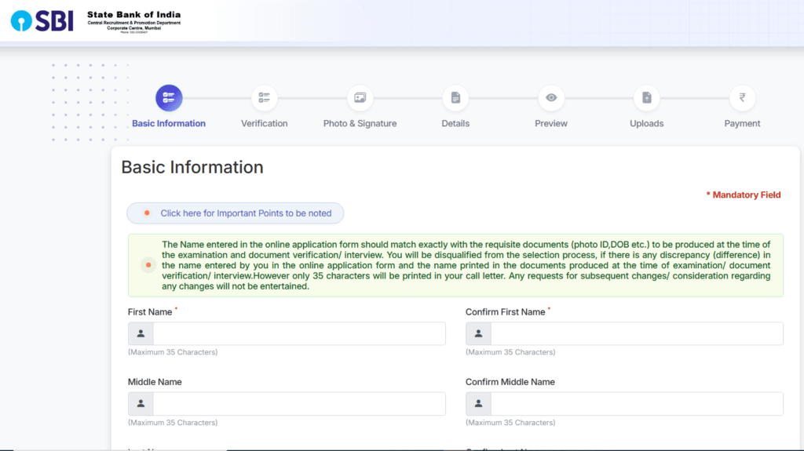Click person icon beside Confirm First Name field
This screenshot has height=451, width=804.
(478, 333)
